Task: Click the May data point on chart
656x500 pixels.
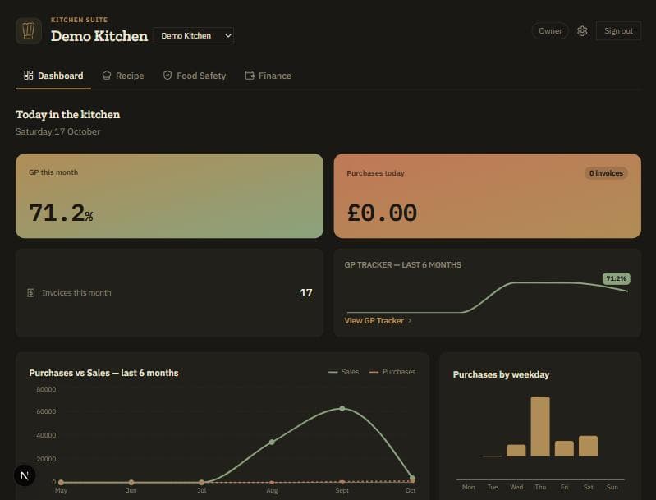Action: [x=61, y=482]
